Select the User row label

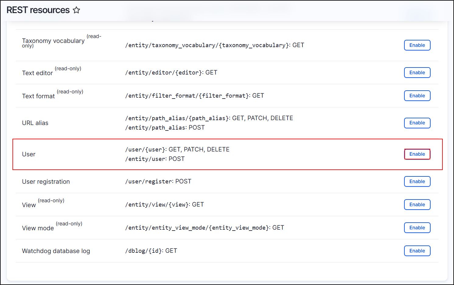coord(29,154)
